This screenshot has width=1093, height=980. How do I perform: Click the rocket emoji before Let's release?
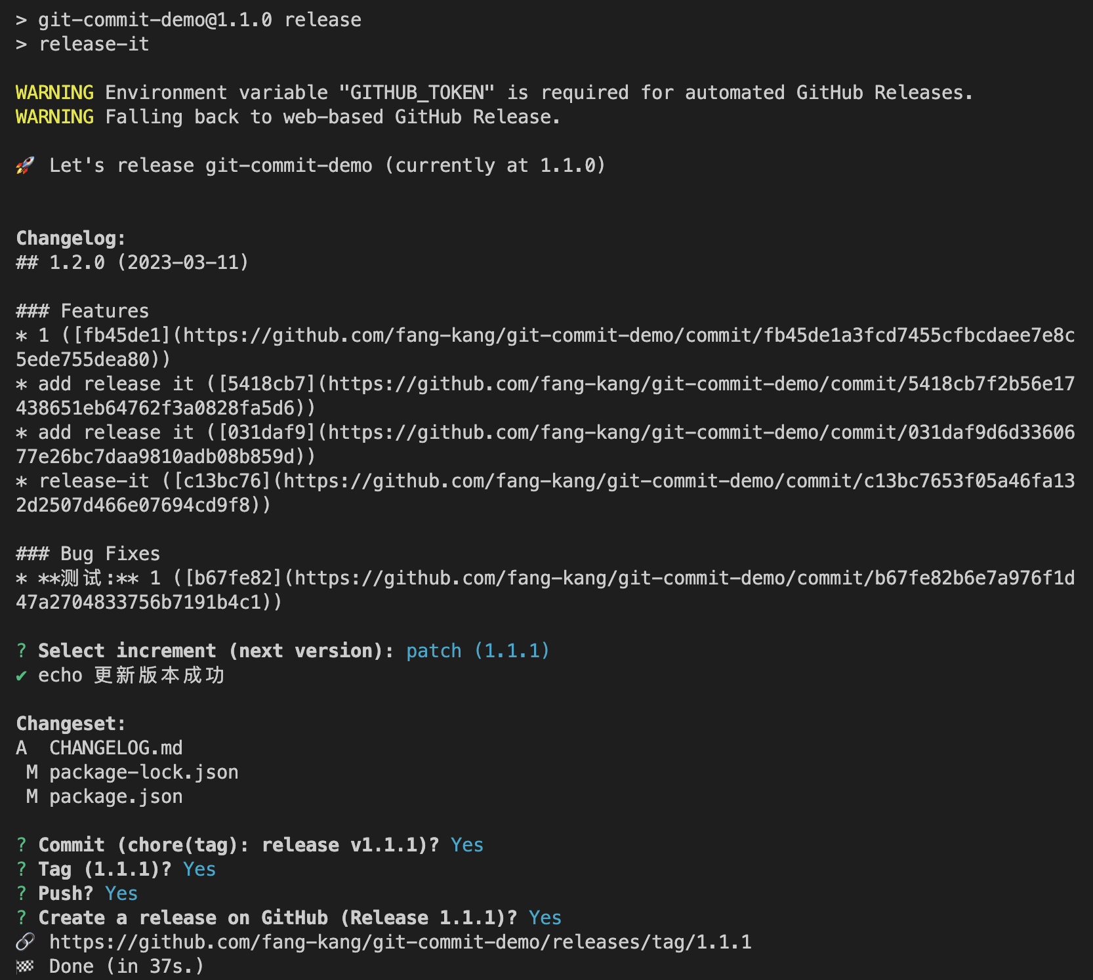coord(25,166)
